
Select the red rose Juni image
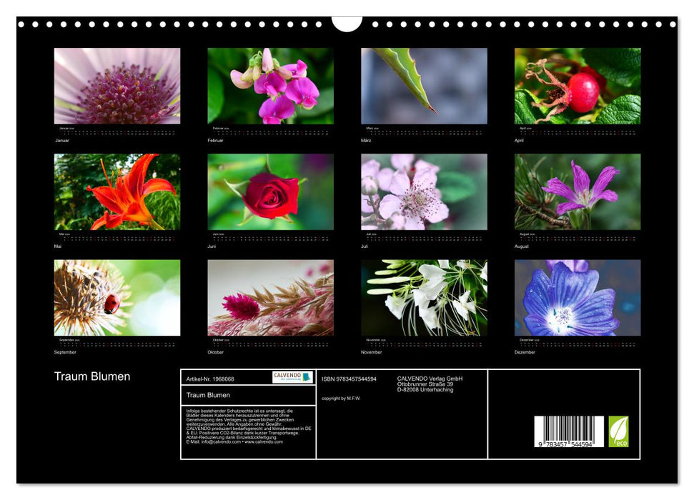point(269,191)
